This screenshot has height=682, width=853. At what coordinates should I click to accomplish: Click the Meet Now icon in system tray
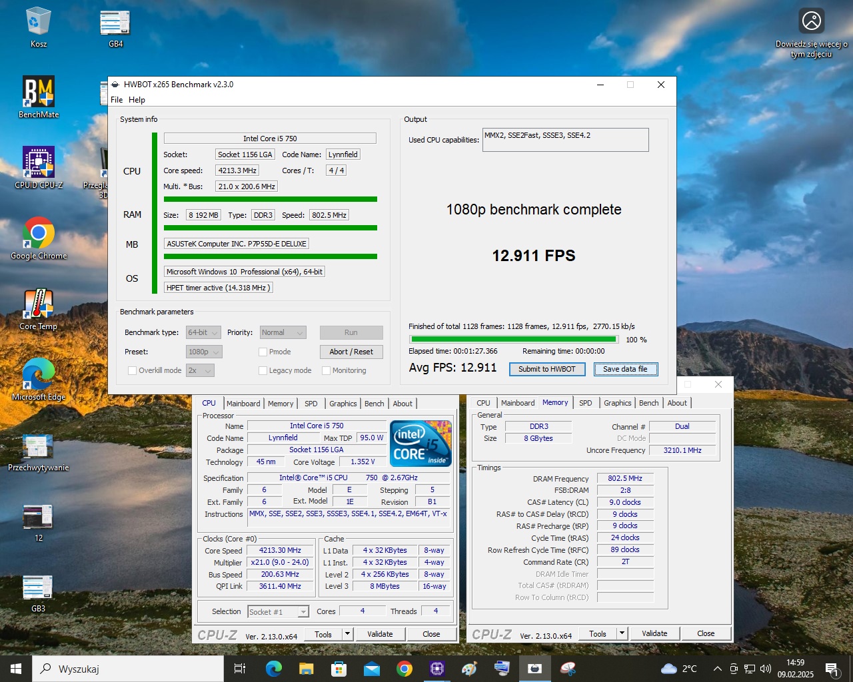[x=734, y=669]
